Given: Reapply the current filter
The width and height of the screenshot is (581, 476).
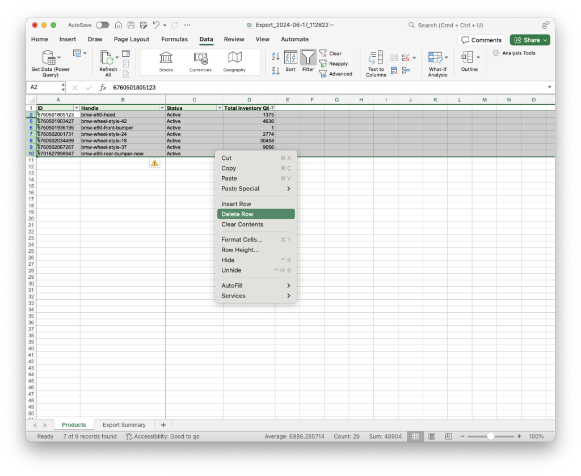Looking at the screenshot, I should [x=336, y=63].
